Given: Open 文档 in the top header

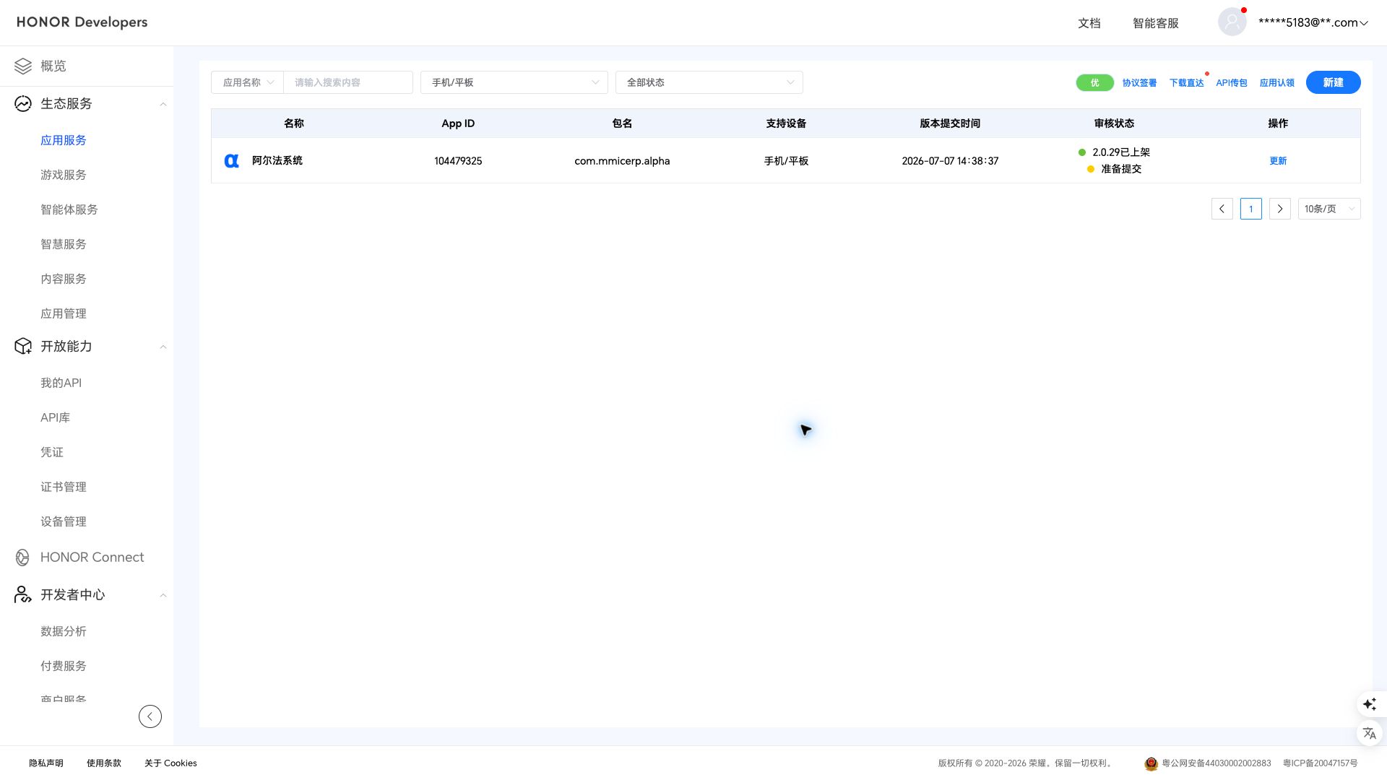Looking at the screenshot, I should 1089,23.
